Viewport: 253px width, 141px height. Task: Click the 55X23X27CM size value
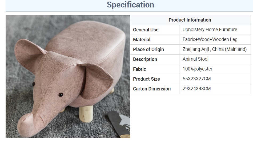coord(196,79)
